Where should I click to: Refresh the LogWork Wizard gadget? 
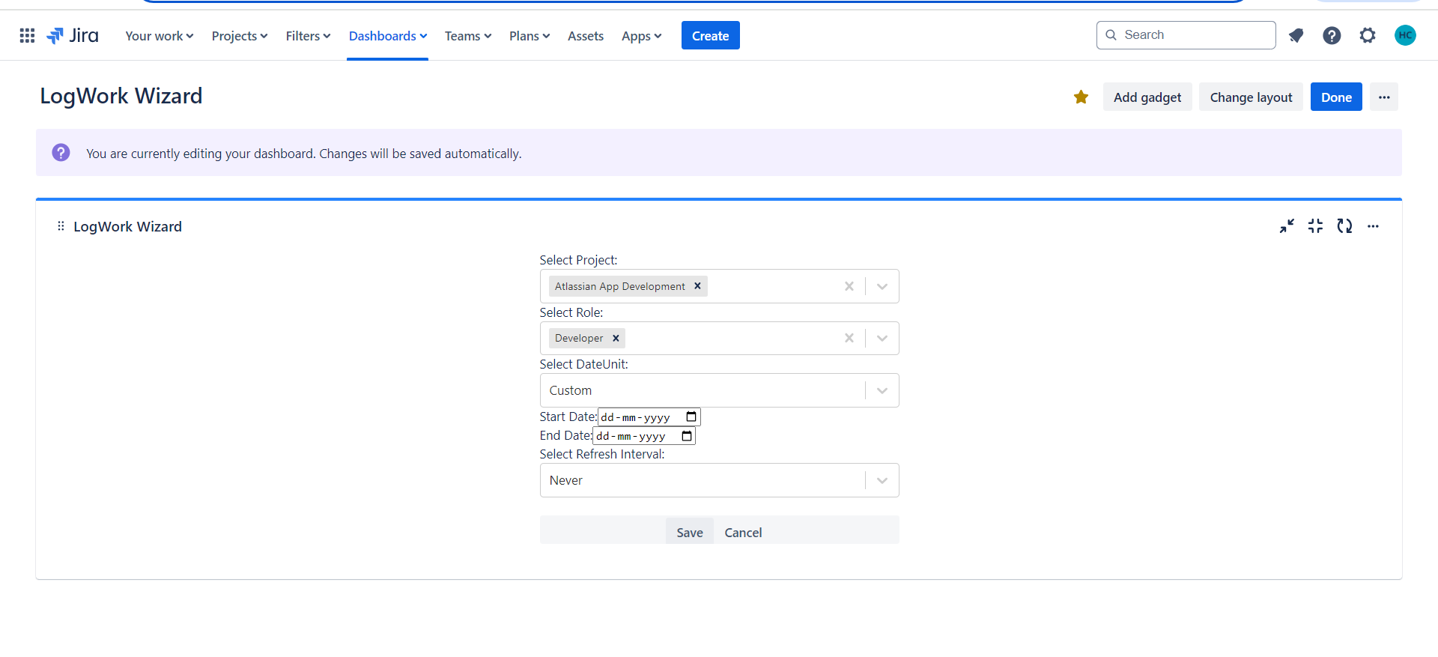click(x=1344, y=226)
